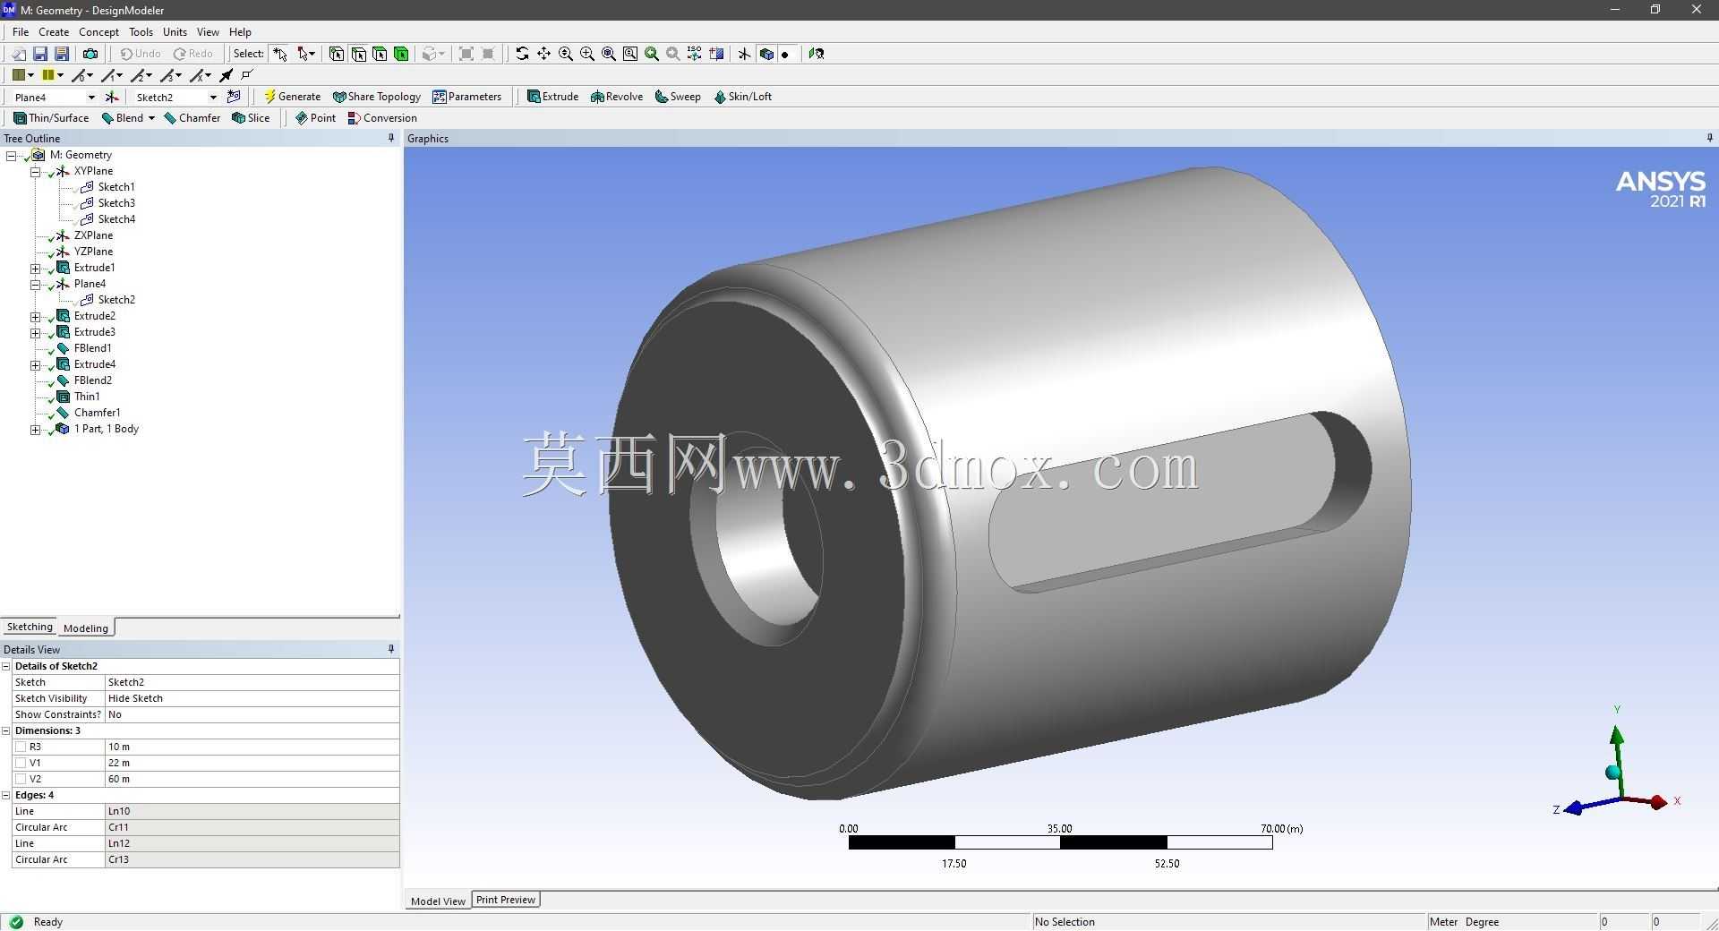Set the ISO isometric view

pyautogui.click(x=695, y=54)
